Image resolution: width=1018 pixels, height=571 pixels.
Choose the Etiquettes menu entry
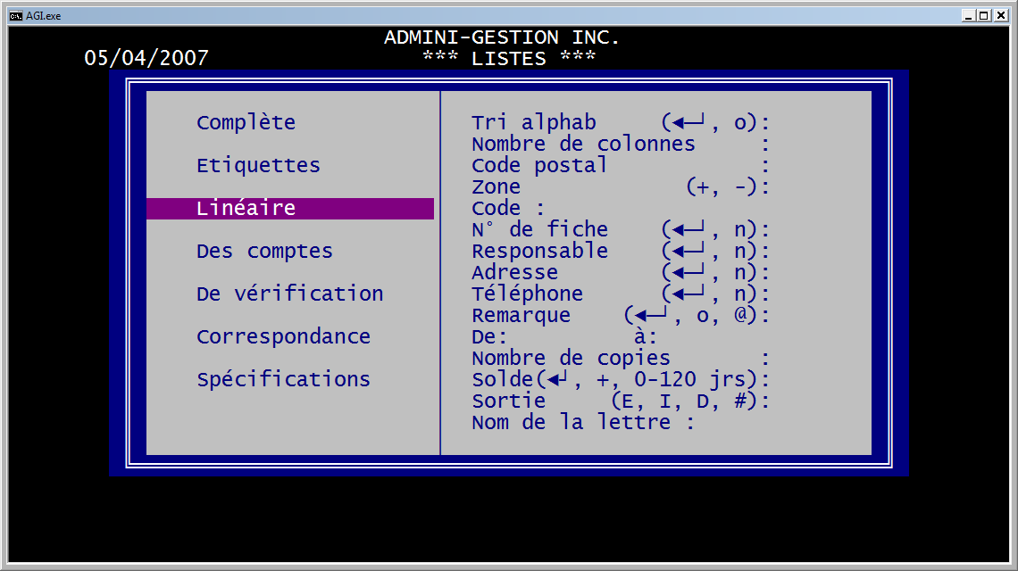[x=258, y=165]
